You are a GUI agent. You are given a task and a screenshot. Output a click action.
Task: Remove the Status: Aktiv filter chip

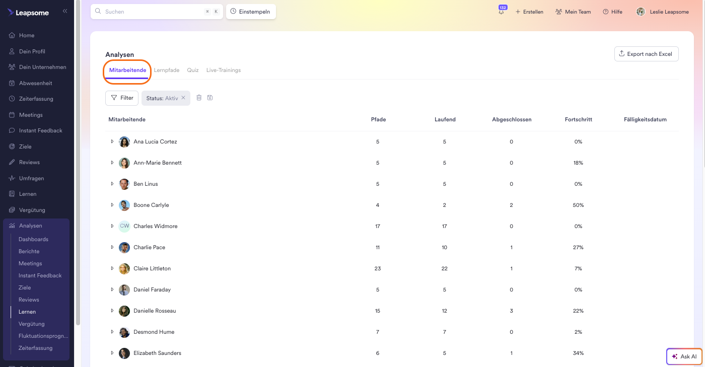click(183, 98)
